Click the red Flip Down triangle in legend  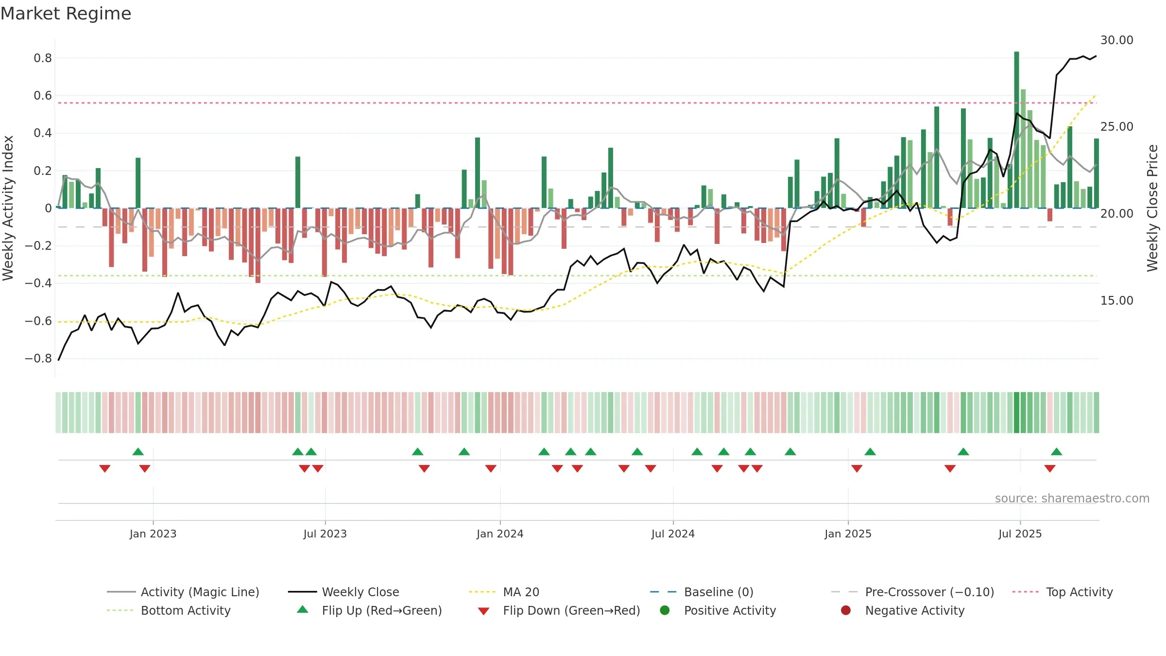pyautogui.click(x=483, y=611)
